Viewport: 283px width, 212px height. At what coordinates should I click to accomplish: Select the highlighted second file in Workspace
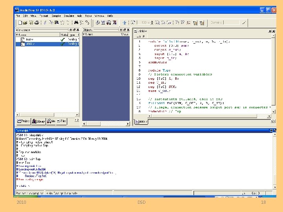tap(30, 44)
